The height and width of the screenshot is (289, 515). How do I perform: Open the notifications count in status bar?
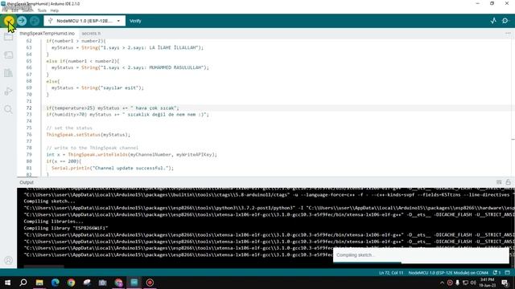click(x=496, y=273)
